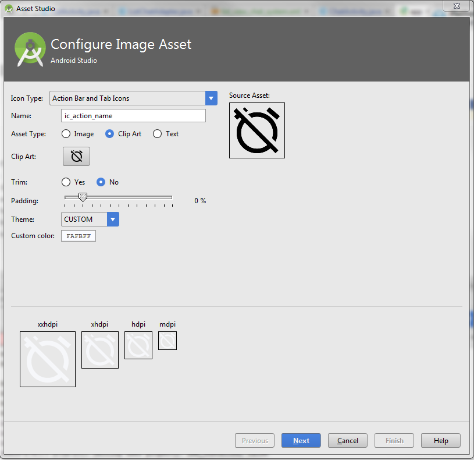Click the ic_action_name name field
This screenshot has height=460, width=474.
click(133, 115)
